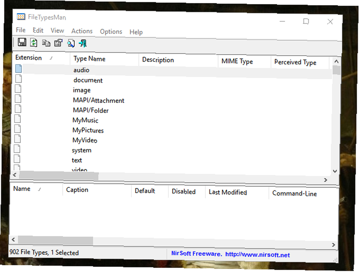This screenshot has height=272, width=359.
Task: Select the file icon beside MAPI/Attachment
Action: pyautogui.click(x=18, y=99)
